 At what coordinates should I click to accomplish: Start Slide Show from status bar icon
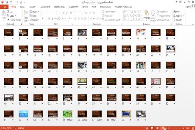[x=163, y=128]
